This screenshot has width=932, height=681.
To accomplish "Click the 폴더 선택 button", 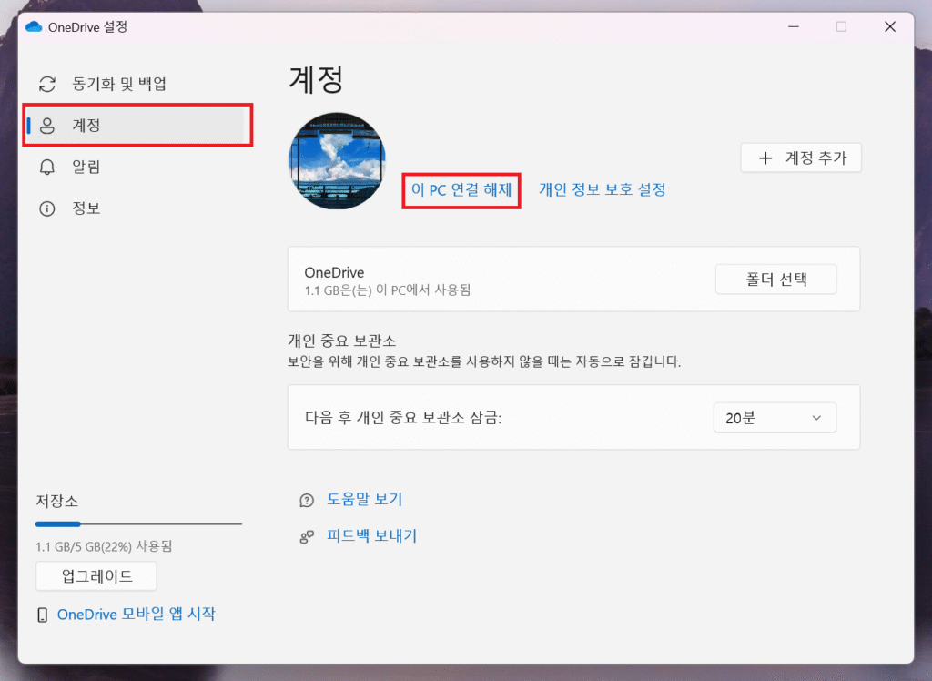I will (775, 279).
